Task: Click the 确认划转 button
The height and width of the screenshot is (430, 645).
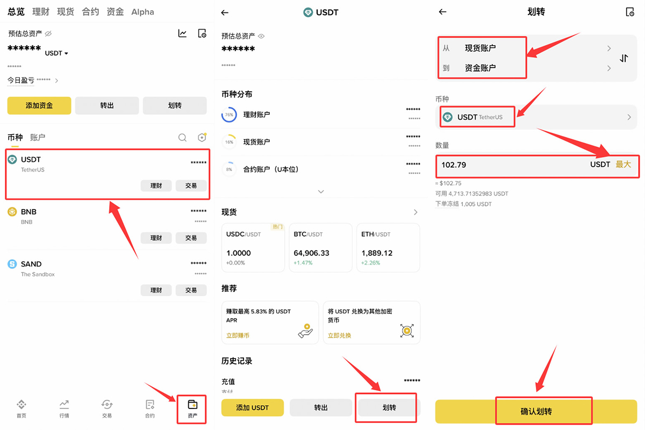Action: tap(536, 411)
